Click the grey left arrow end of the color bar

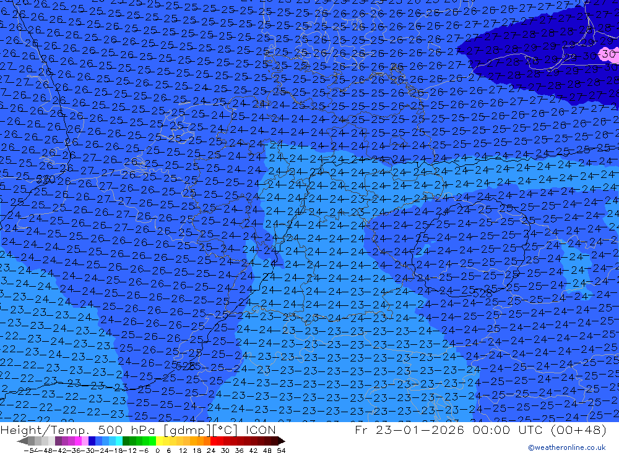(x=22, y=441)
